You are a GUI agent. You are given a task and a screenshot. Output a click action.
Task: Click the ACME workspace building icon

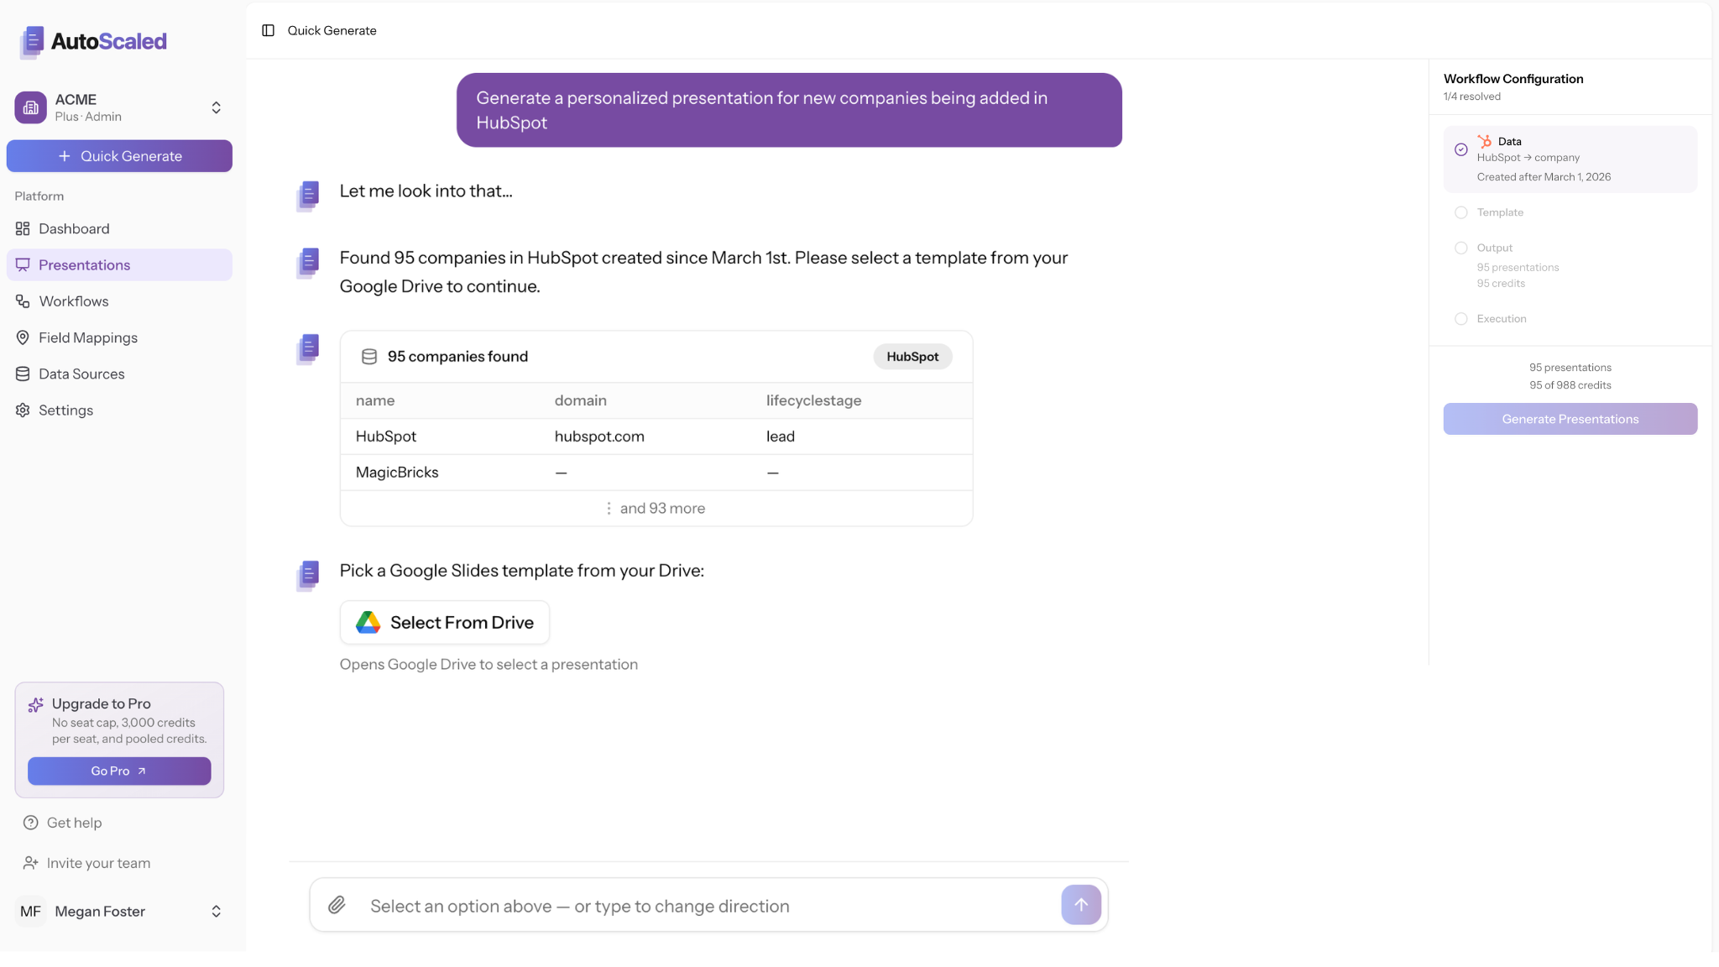pos(31,107)
